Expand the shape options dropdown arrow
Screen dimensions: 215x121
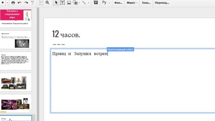(79, 3)
